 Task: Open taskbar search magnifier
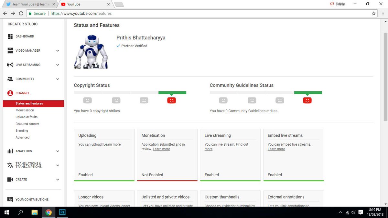point(20,212)
